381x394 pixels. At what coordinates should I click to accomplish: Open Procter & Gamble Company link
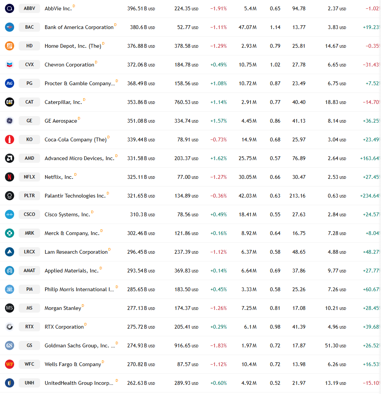[79, 83]
